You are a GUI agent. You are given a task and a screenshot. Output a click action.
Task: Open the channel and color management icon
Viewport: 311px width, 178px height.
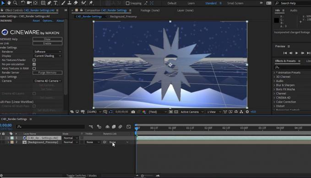tap(144, 112)
